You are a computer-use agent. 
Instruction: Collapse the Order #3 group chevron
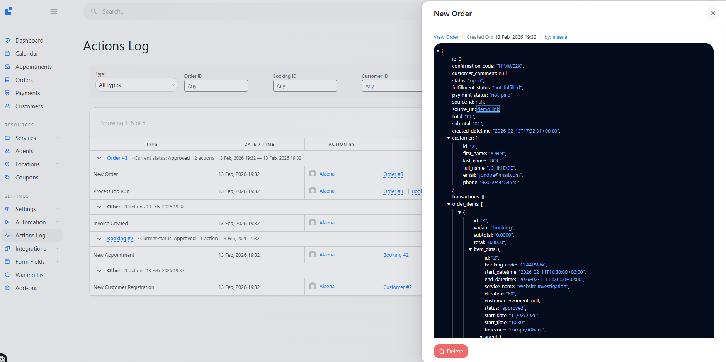99,158
